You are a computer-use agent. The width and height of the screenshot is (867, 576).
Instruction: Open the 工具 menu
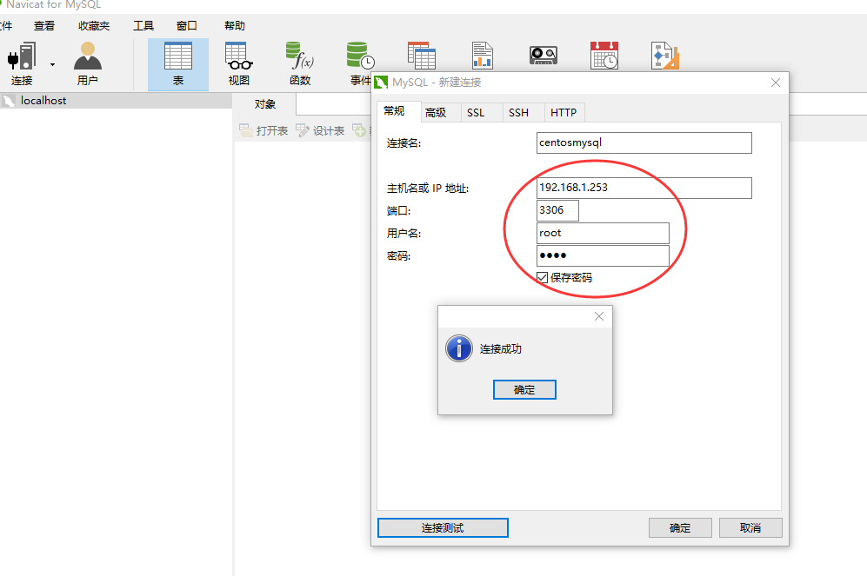click(143, 26)
